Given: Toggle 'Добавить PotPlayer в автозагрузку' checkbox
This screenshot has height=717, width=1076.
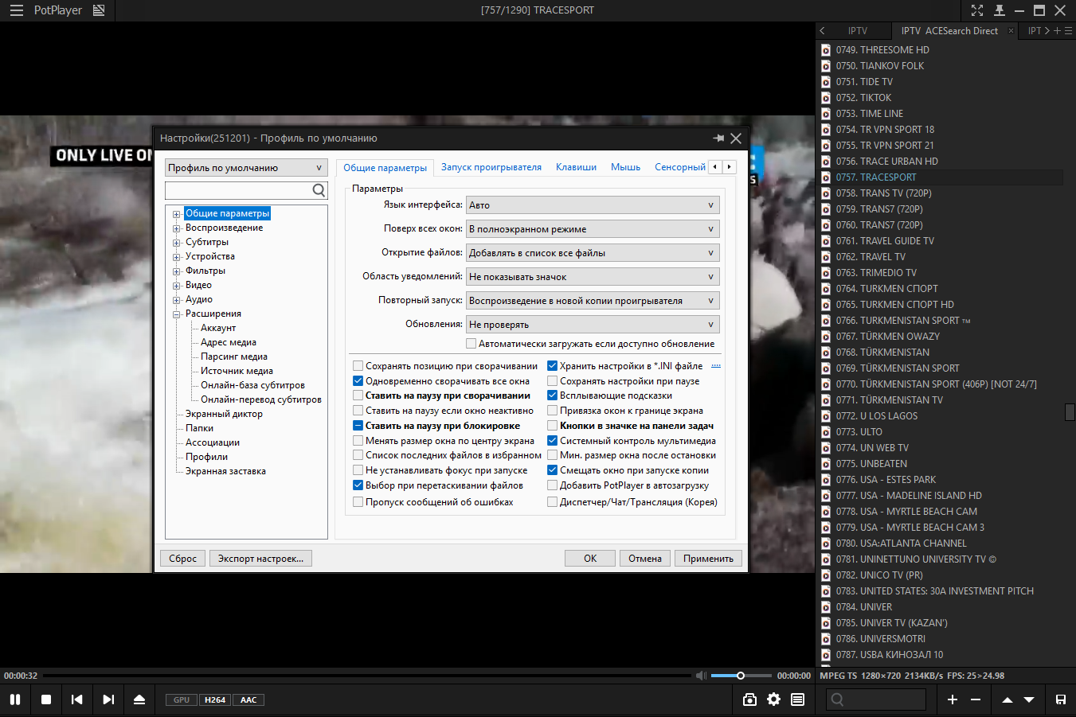Looking at the screenshot, I should coord(553,485).
